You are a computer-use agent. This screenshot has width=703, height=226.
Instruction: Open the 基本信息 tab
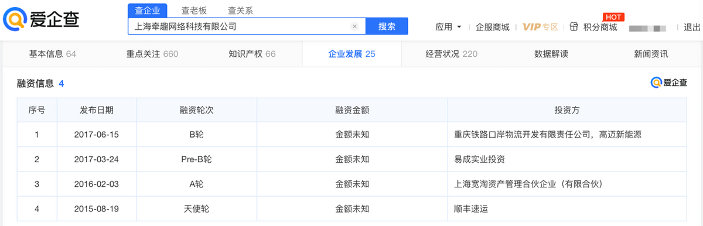53,54
